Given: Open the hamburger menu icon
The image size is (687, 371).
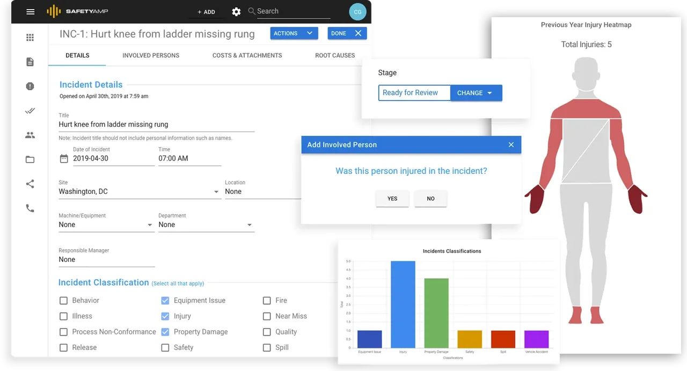Looking at the screenshot, I should (30, 12).
